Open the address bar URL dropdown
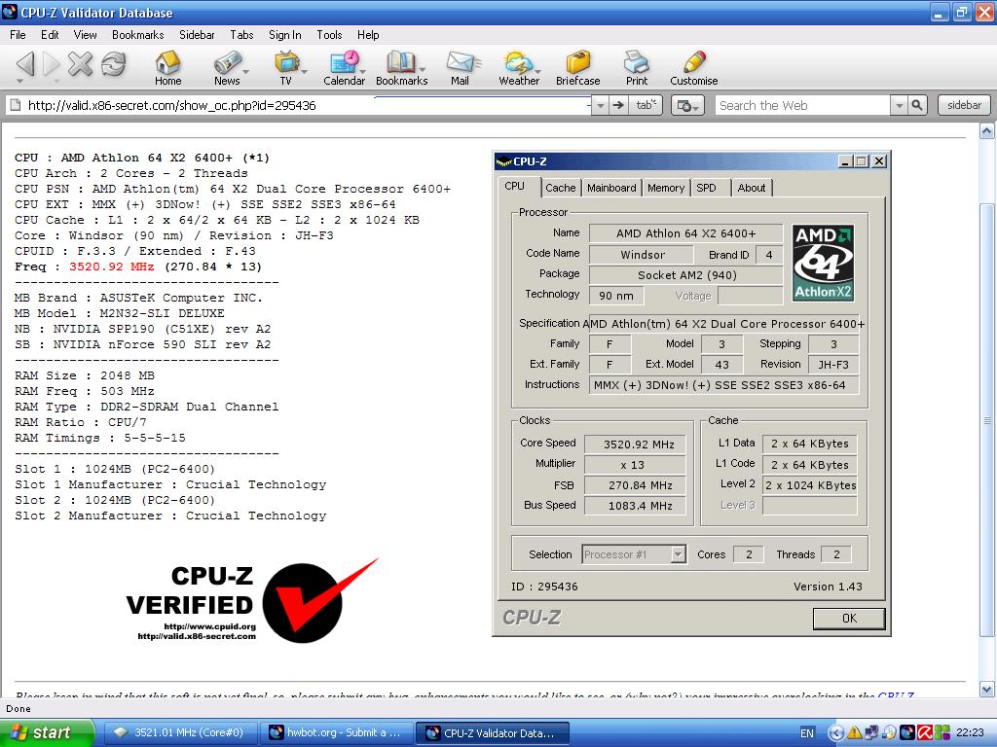The image size is (997, 747). (x=600, y=106)
